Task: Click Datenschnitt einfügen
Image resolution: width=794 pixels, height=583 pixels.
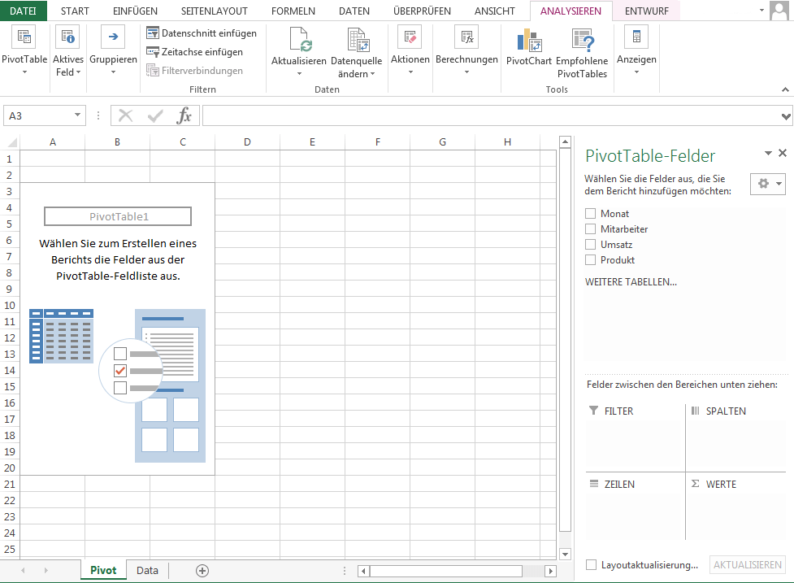Action: [x=202, y=33]
